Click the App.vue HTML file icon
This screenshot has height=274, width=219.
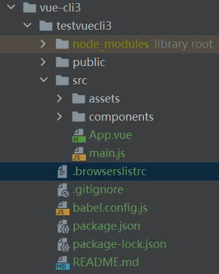(x=79, y=135)
